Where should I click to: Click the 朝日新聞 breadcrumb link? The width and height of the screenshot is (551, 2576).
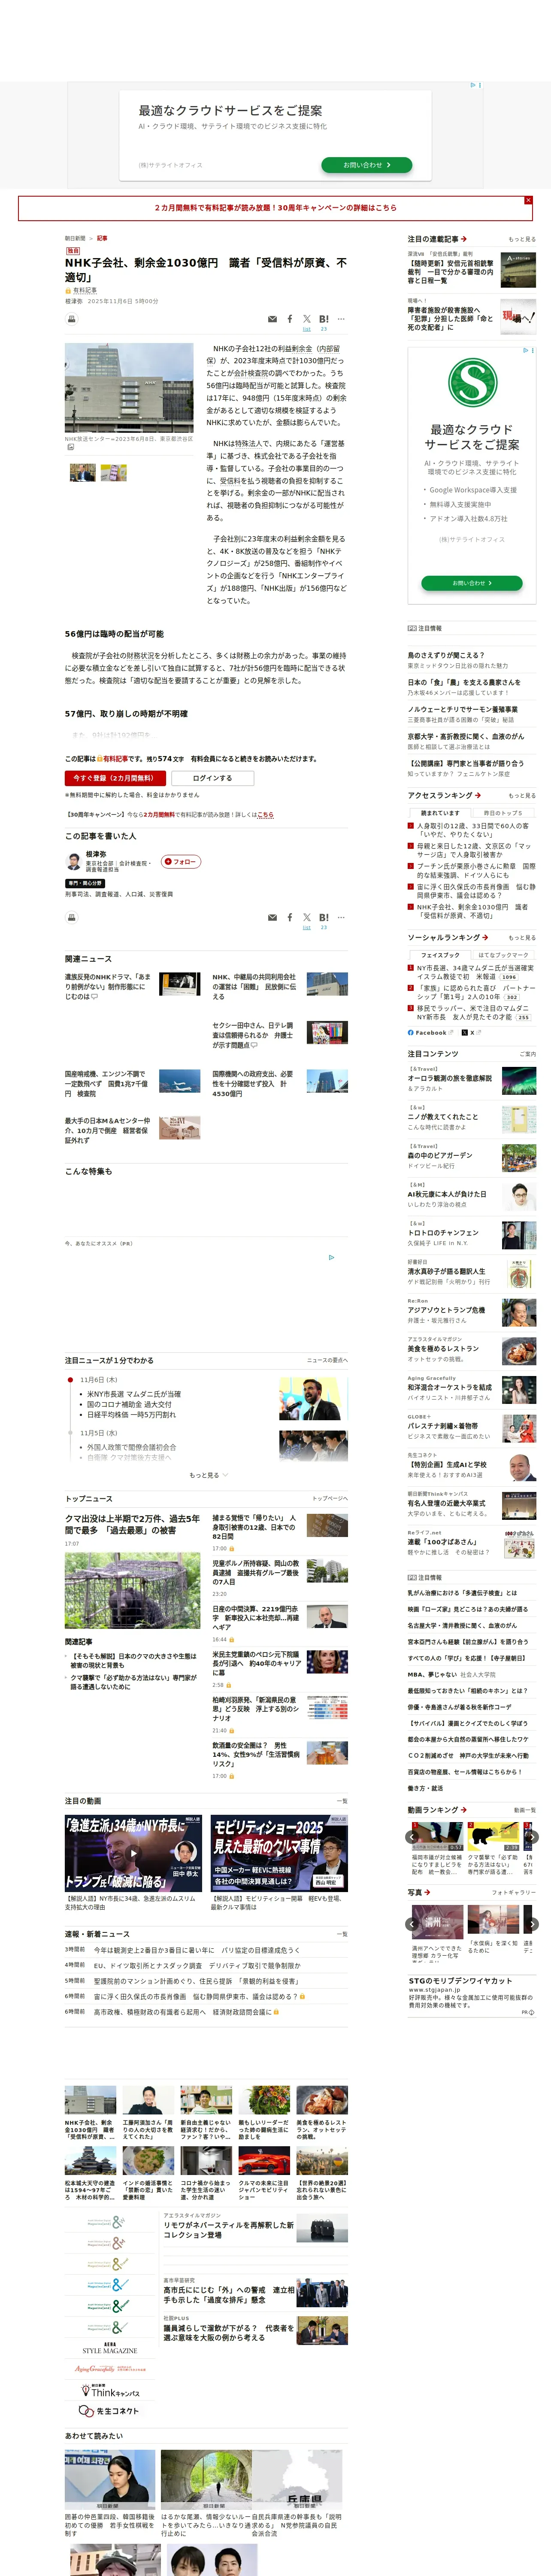coord(75,239)
